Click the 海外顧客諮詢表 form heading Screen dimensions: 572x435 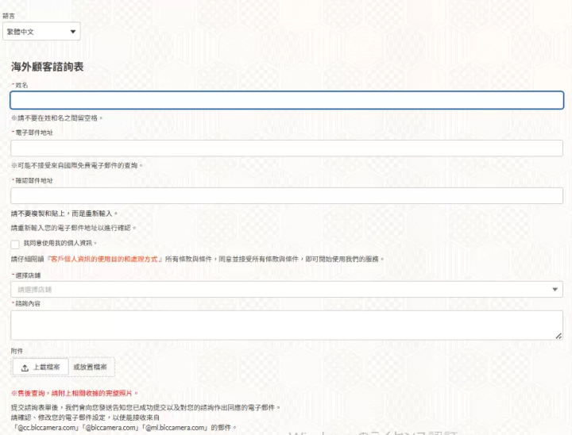point(48,68)
